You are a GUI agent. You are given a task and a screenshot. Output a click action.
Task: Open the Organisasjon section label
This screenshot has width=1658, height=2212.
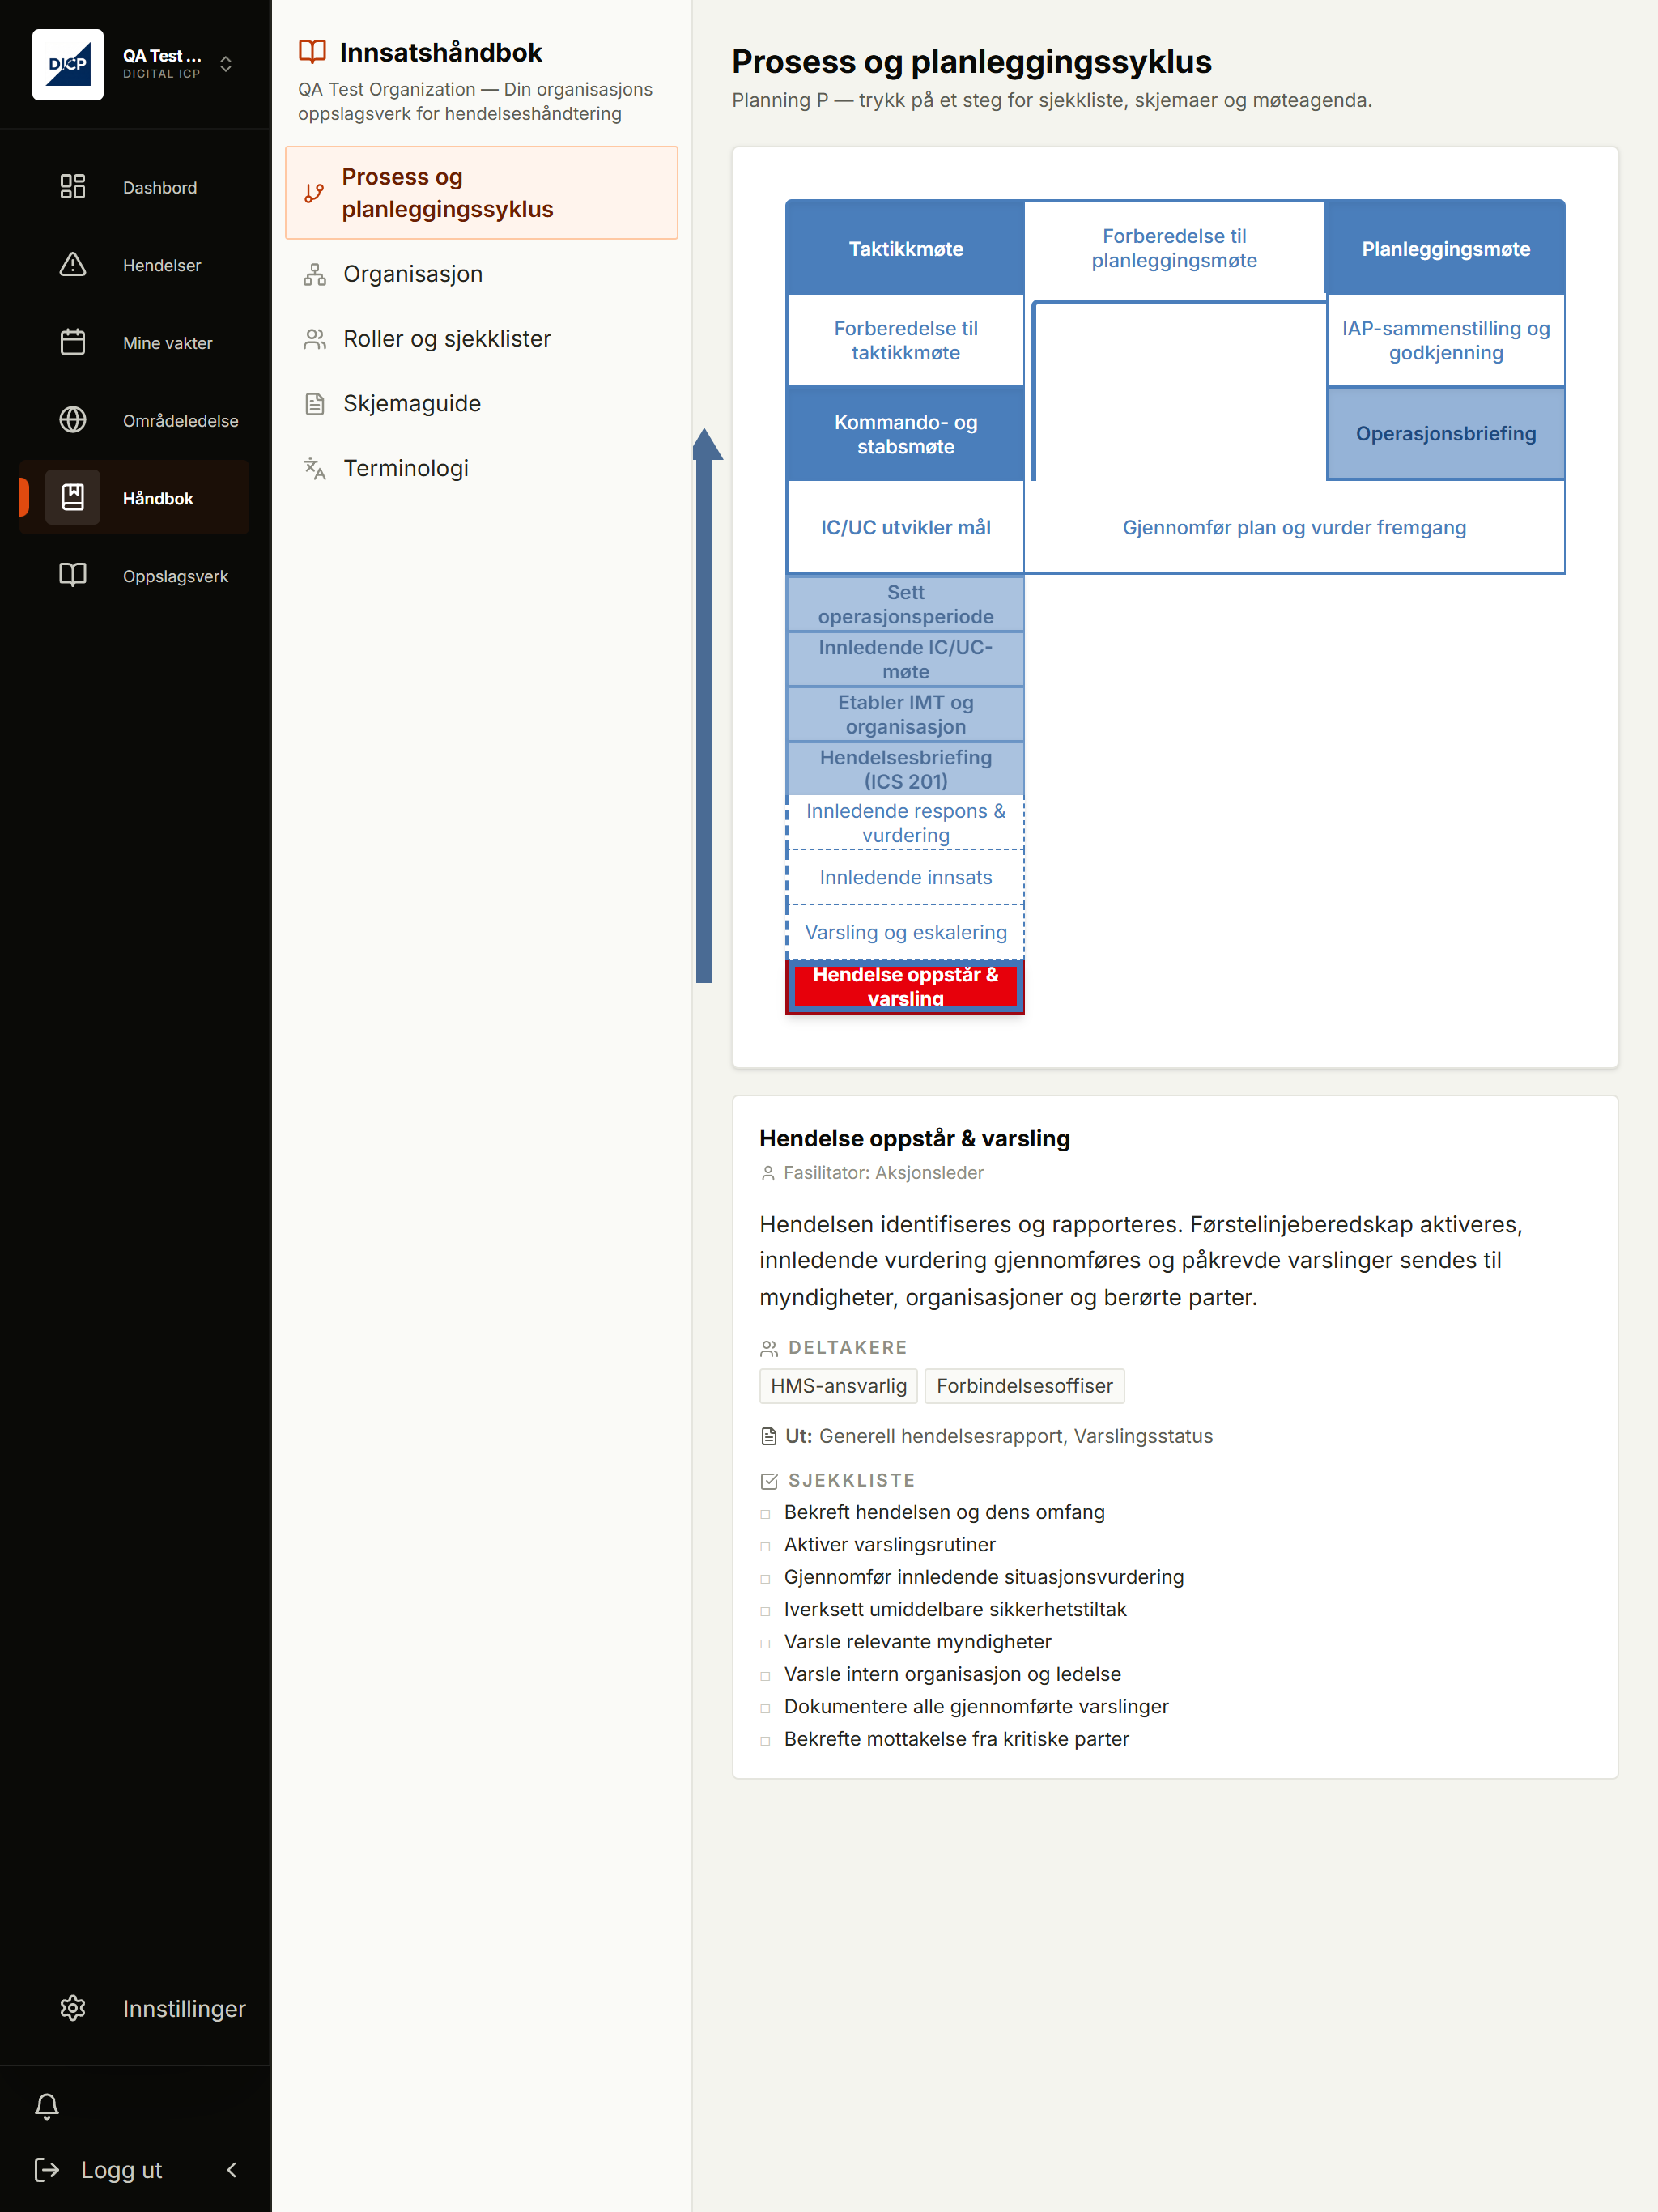[413, 274]
